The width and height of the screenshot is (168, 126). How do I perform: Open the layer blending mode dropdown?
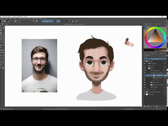(154, 57)
